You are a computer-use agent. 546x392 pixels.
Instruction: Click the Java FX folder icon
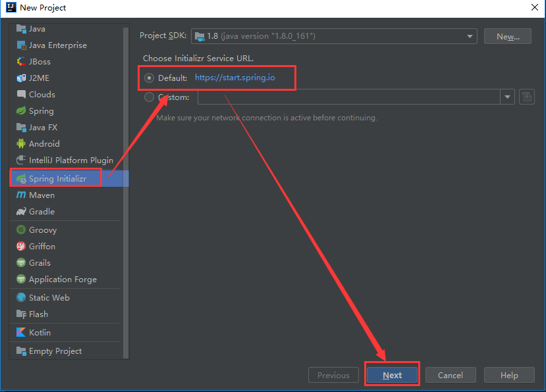coord(21,128)
